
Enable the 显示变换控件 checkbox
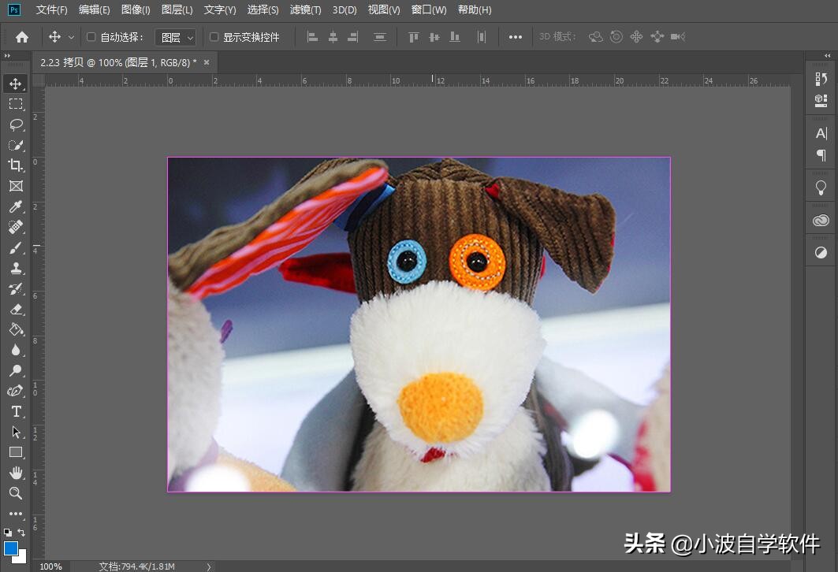(x=214, y=37)
